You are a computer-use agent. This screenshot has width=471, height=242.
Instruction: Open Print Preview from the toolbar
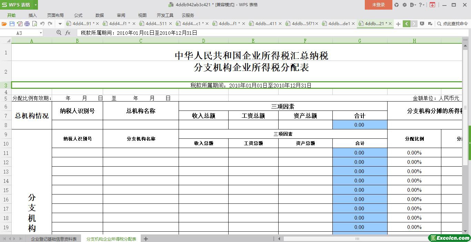point(34,24)
